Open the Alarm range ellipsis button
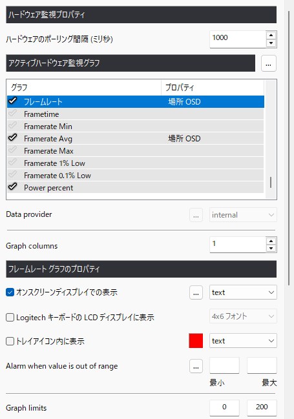 [196, 366]
